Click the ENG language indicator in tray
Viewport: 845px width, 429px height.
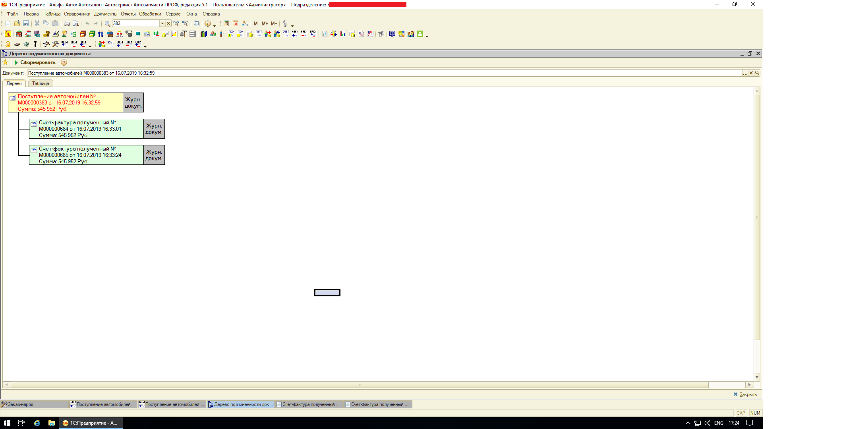719,423
